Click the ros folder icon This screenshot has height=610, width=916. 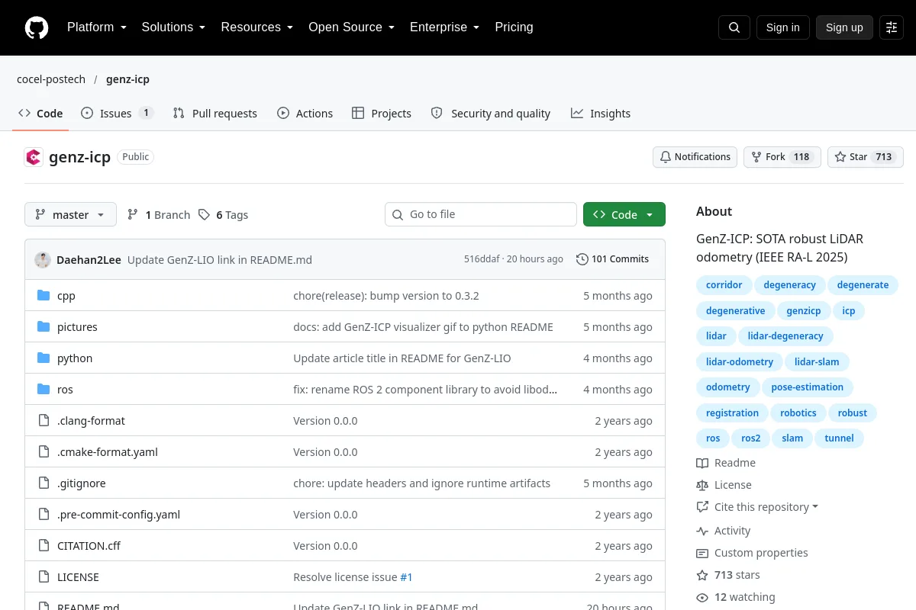[44, 390]
